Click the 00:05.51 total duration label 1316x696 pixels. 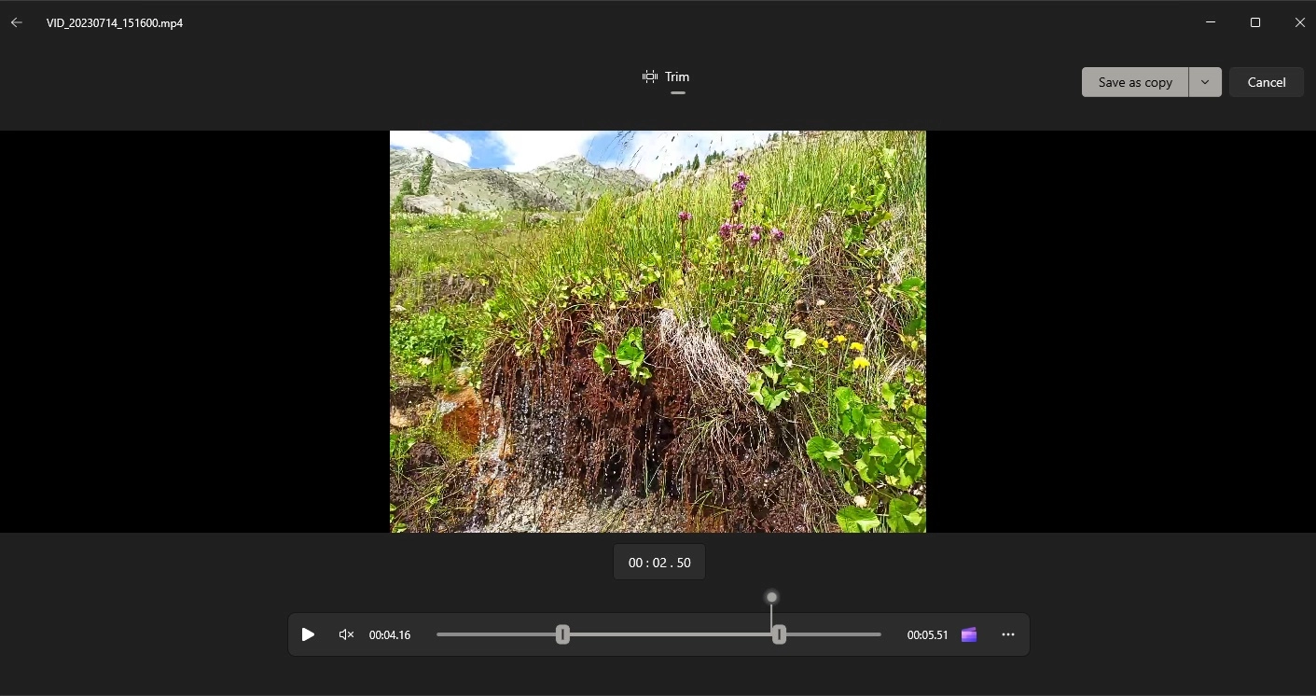[927, 634]
